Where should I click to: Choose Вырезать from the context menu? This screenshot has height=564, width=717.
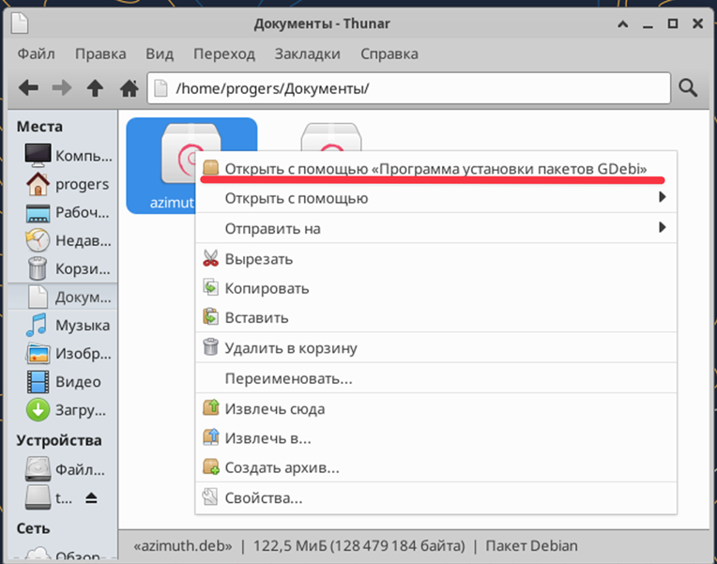435,259
